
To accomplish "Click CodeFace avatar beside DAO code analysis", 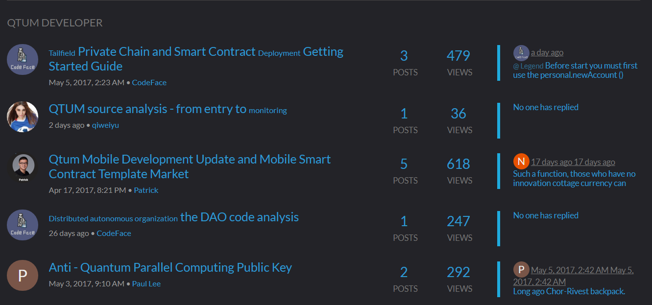I will pyautogui.click(x=23, y=225).
